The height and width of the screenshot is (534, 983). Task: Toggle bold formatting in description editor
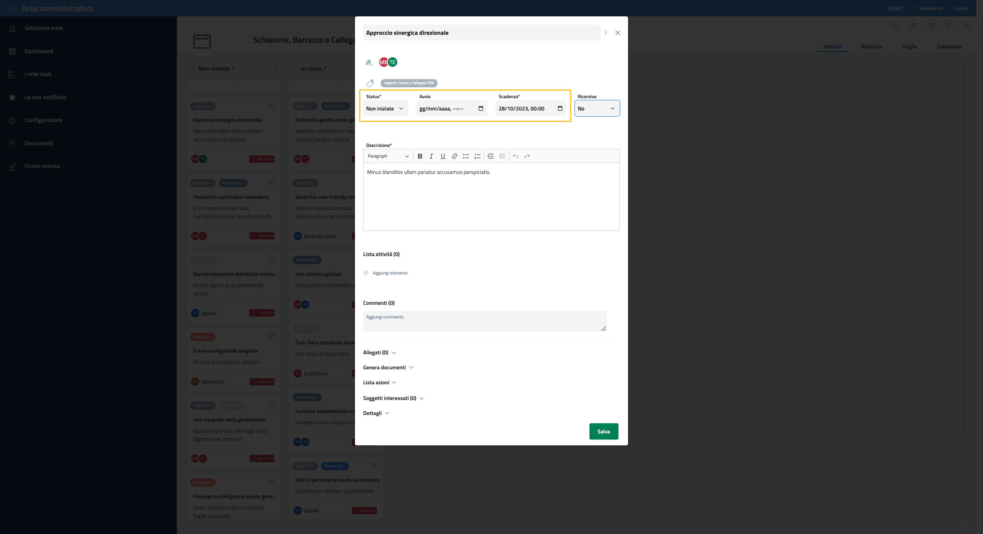click(x=420, y=156)
